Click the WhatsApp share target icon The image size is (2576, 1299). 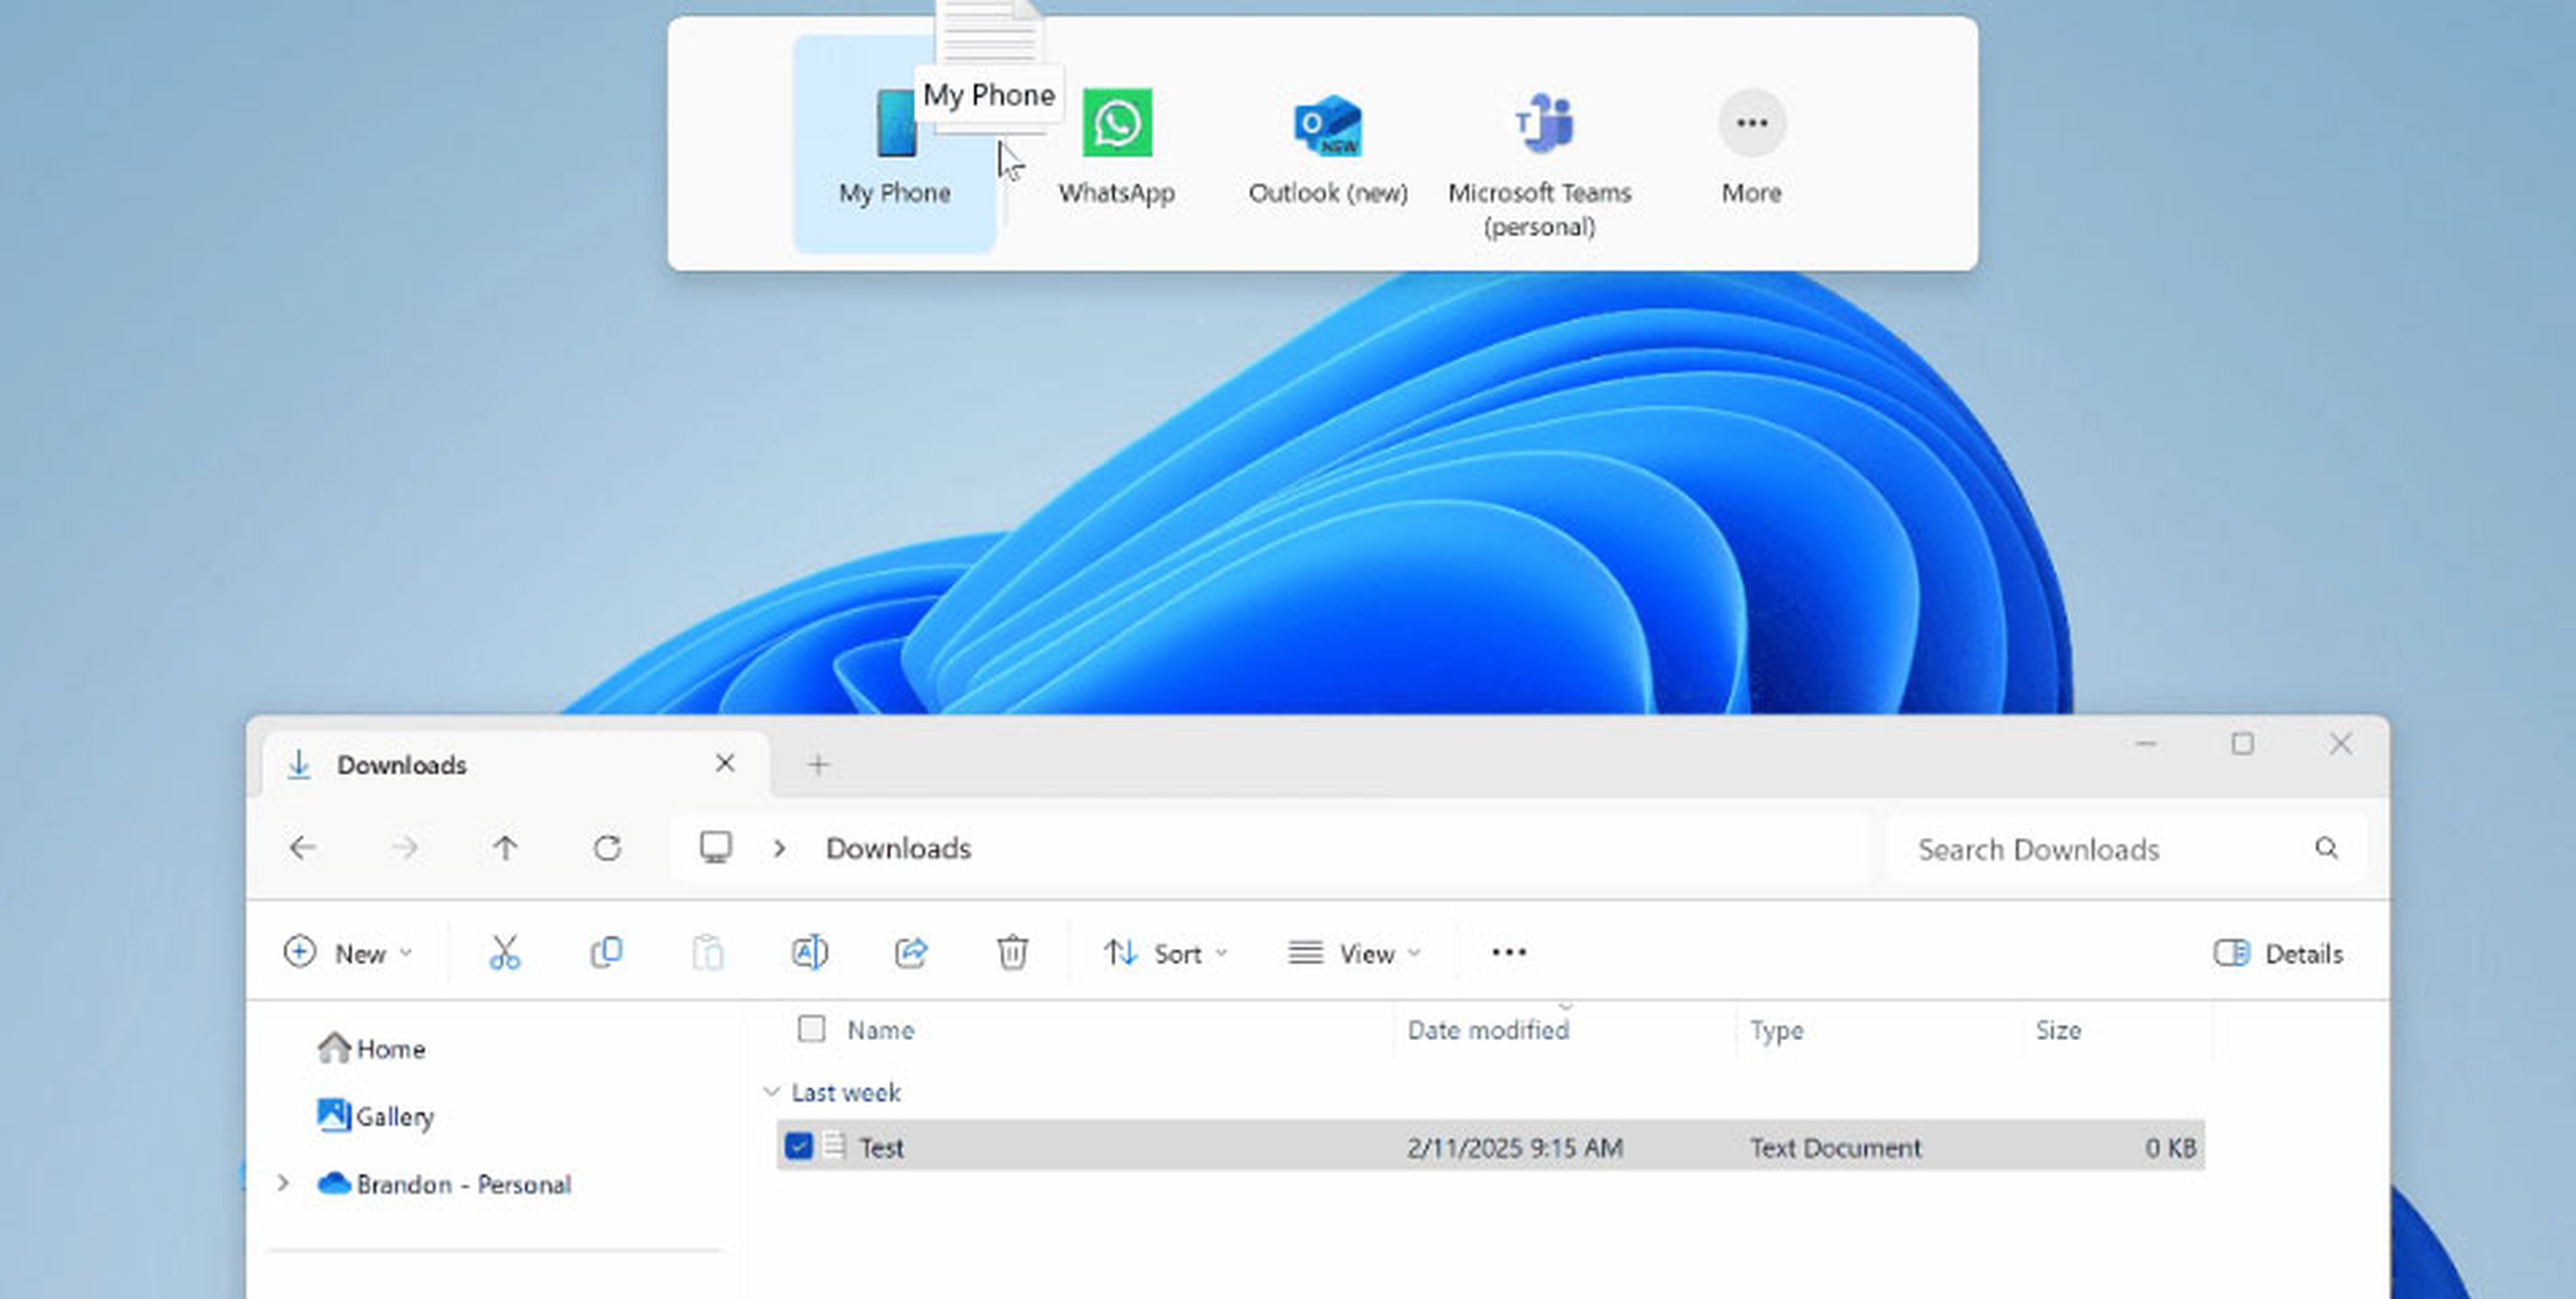click(1118, 124)
